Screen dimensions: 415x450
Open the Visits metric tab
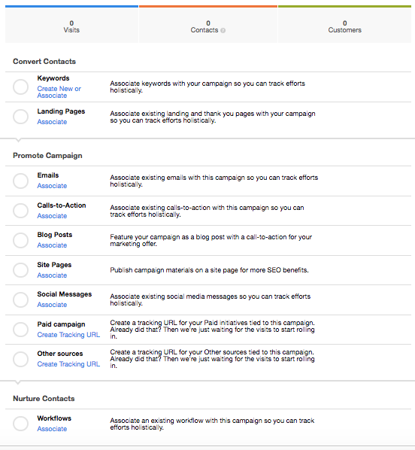click(x=71, y=24)
